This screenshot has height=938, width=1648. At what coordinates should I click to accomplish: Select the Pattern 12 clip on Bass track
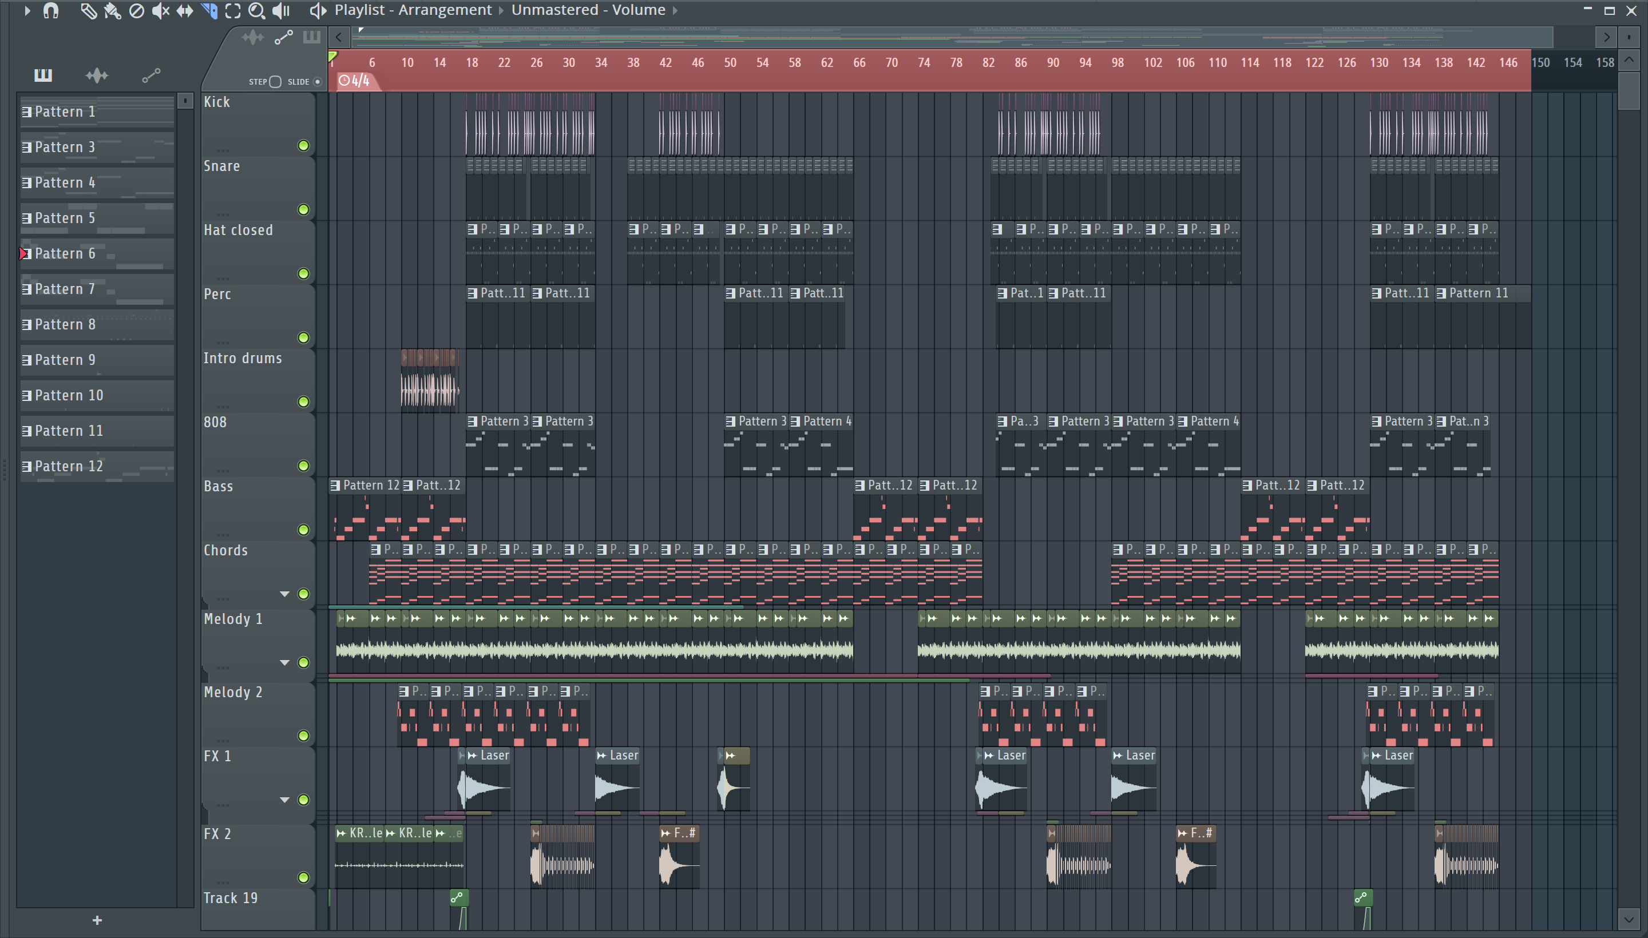coord(365,509)
